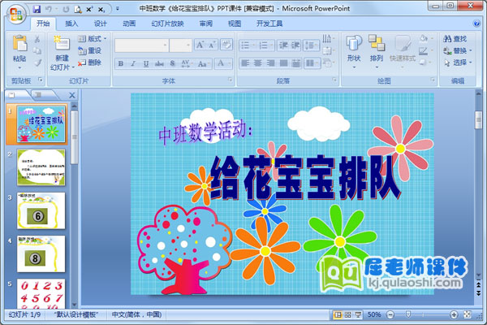This screenshot has height=325, width=487.
Task: Click the Format Painter brush icon
Action: 37,63
